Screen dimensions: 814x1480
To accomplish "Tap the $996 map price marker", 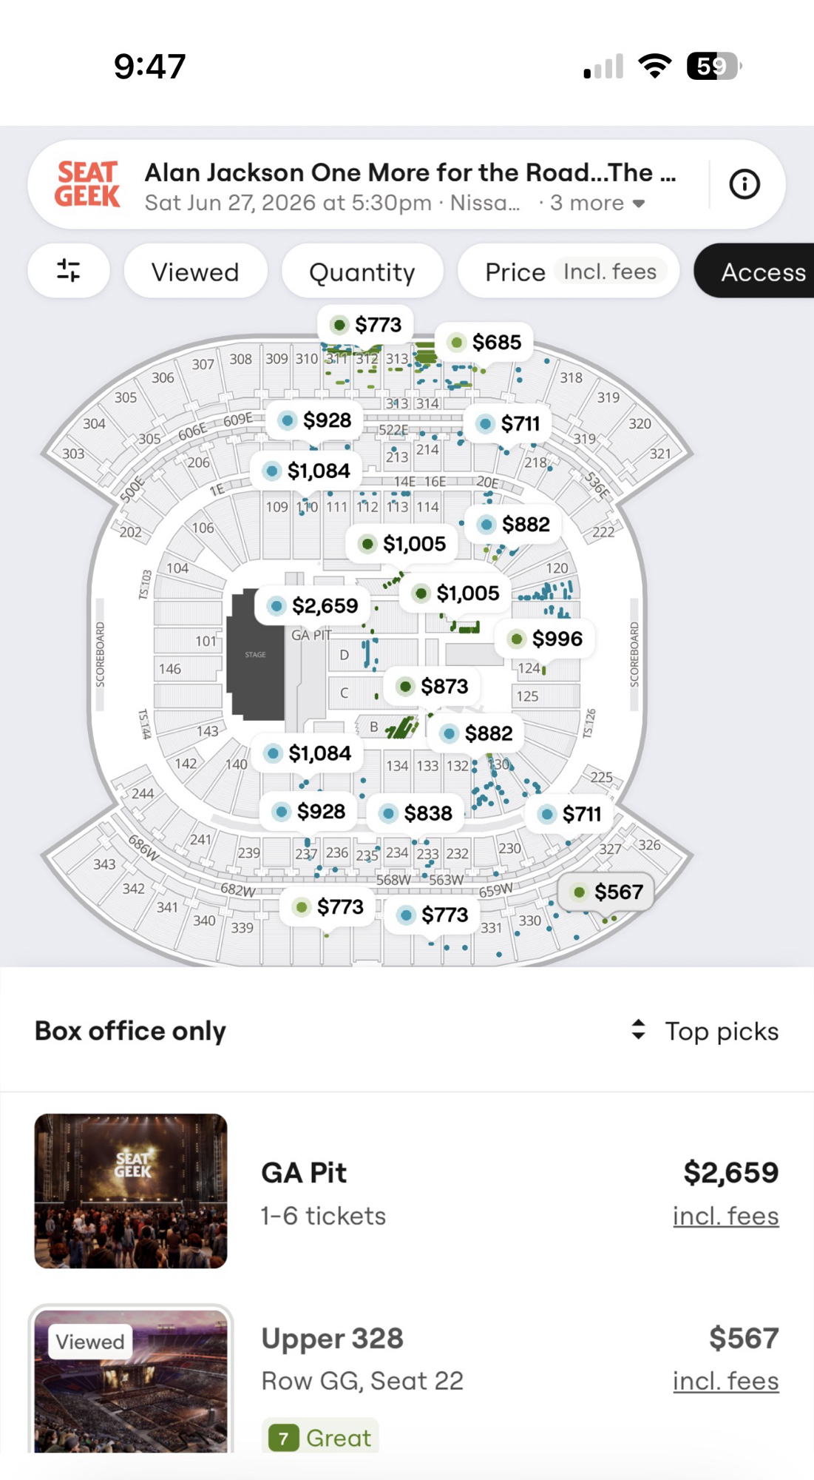I will pyautogui.click(x=547, y=639).
